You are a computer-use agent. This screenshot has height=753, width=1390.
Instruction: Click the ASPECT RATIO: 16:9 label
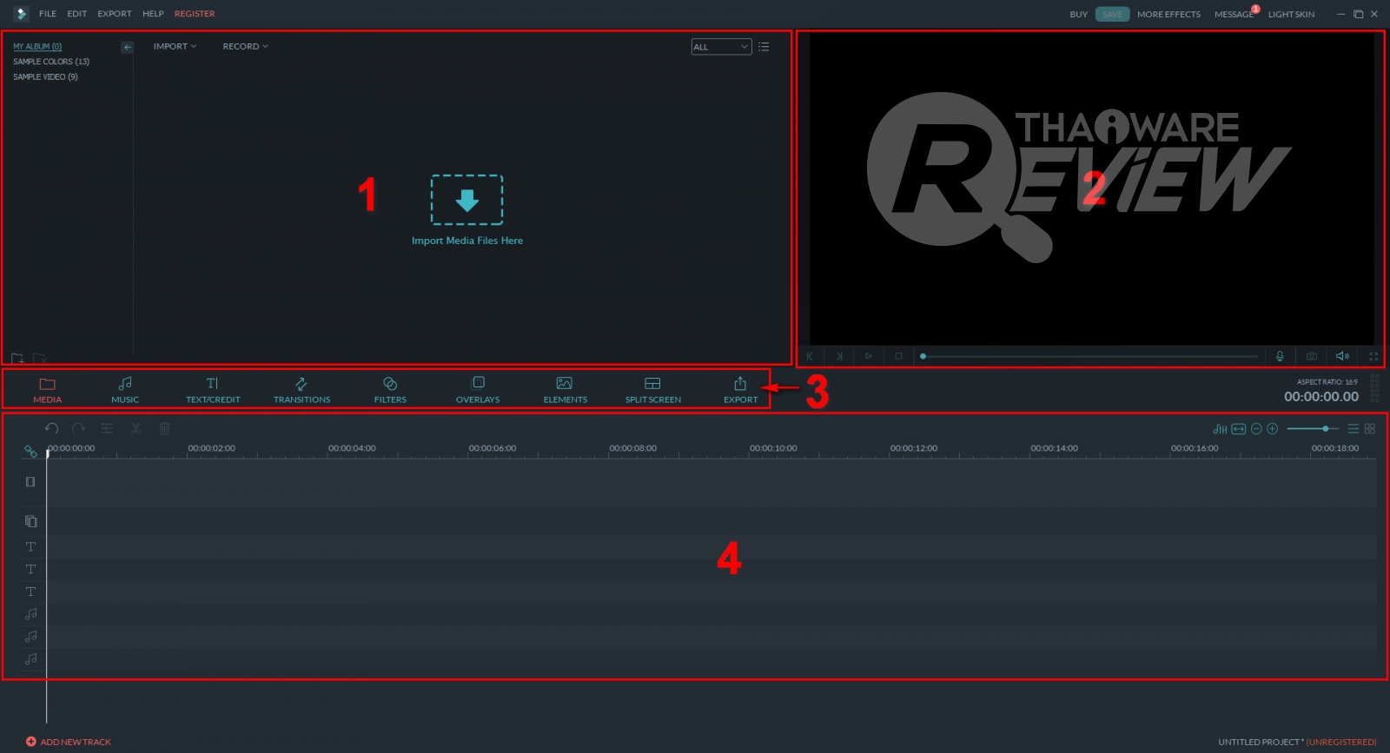(1327, 382)
